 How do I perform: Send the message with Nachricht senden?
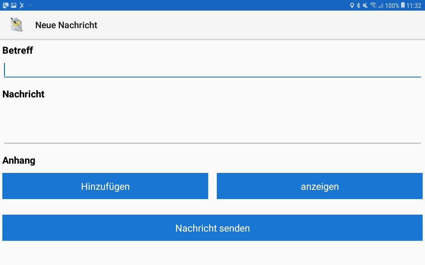(212, 228)
